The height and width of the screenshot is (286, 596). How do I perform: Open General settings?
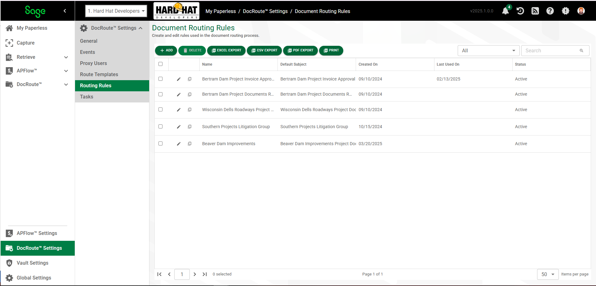coord(112,41)
